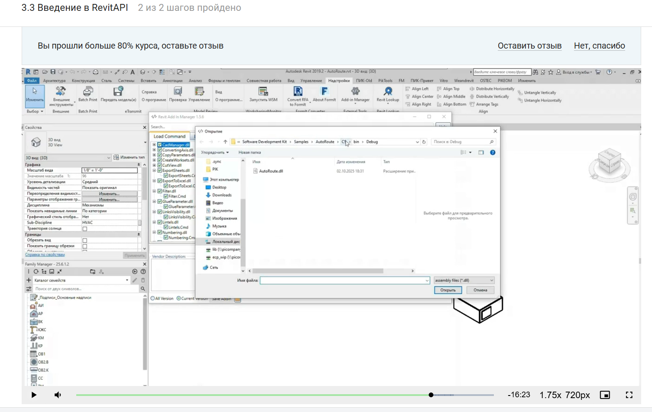The height and width of the screenshot is (412, 652).
Task: Click the video progress slider handle
Action: click(x=431, y=395)
